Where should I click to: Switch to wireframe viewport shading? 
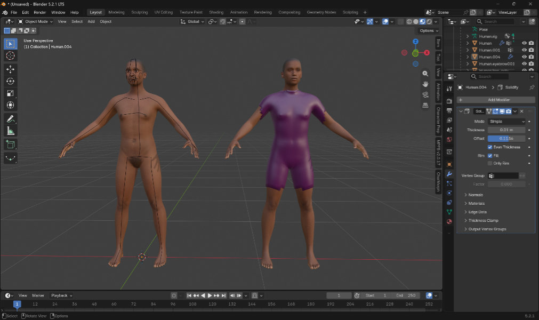pos(409,22)
